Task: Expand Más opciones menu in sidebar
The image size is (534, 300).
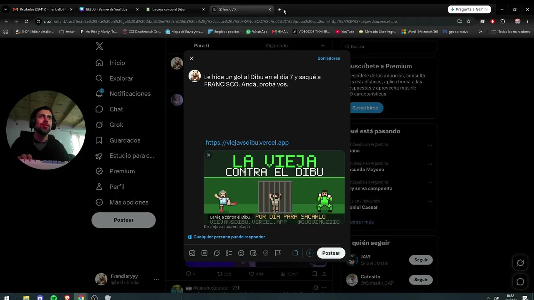Action: pyautogui.click(x=122, y=202)
